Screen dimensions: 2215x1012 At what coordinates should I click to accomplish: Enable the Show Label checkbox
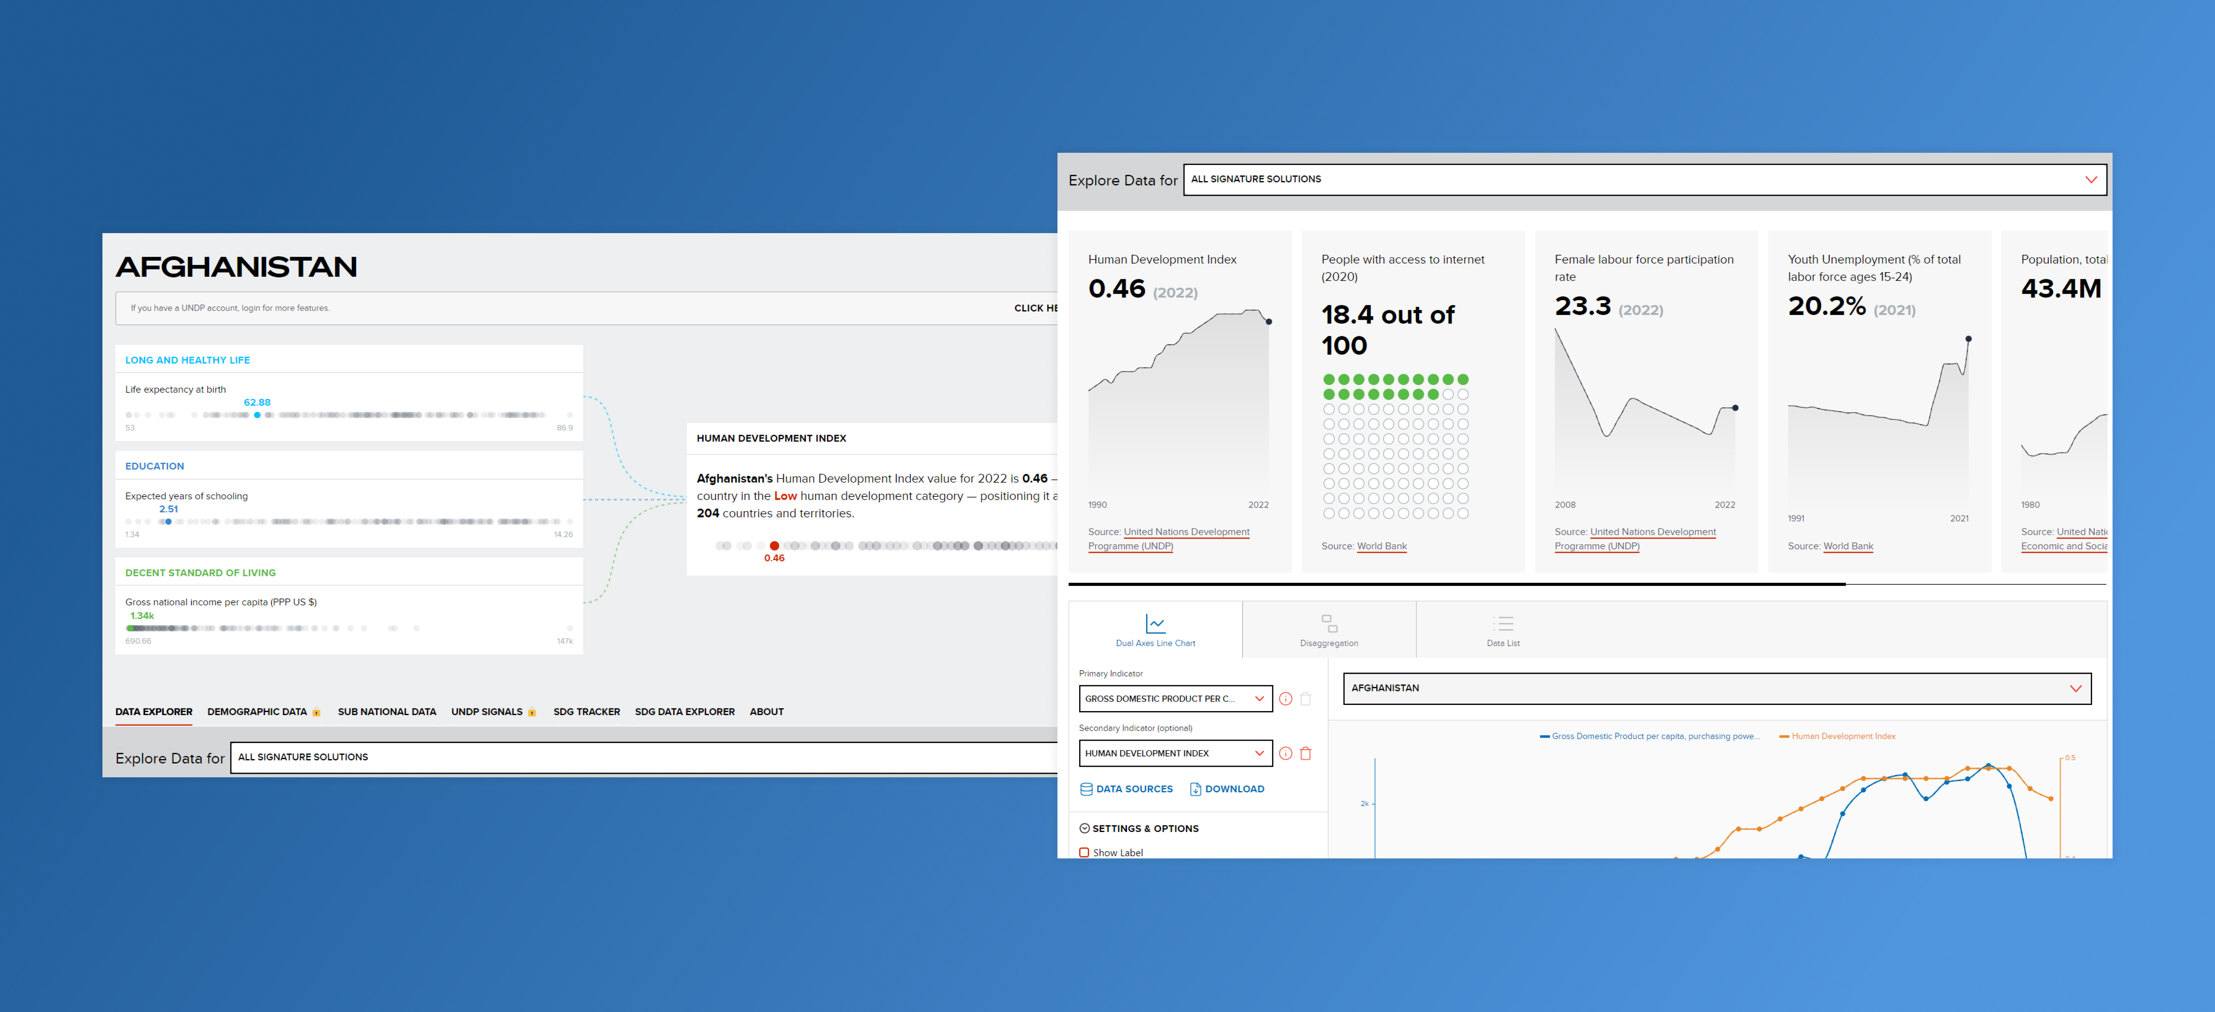(x=1084, y=852)
